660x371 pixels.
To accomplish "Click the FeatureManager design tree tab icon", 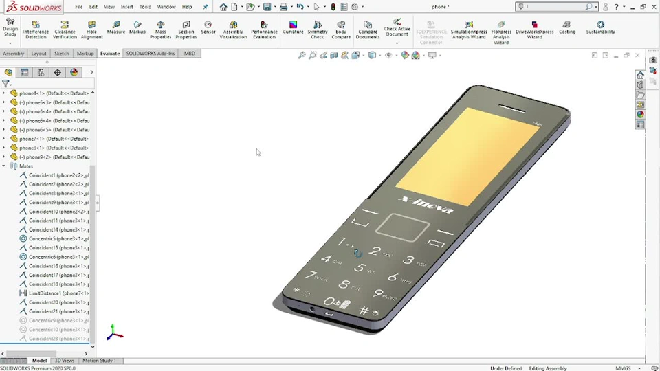I will (8, 72).
